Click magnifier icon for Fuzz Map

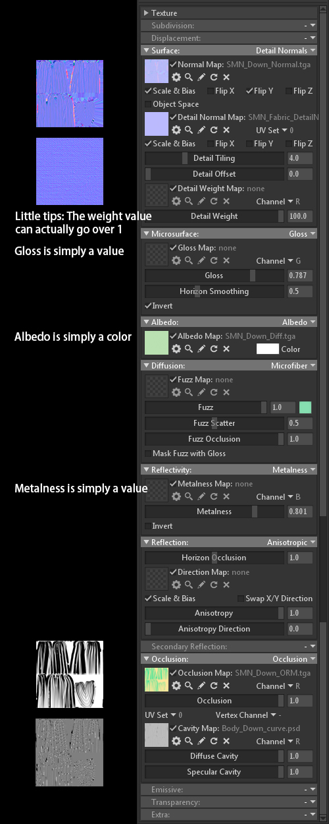(188, 392)
